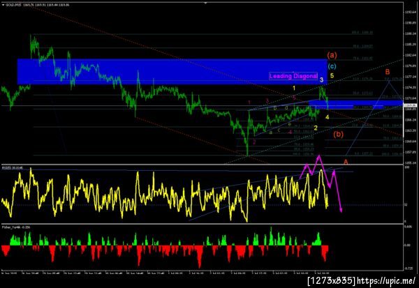Select the small blue zone rectangle near price

(x=355, y=105)
